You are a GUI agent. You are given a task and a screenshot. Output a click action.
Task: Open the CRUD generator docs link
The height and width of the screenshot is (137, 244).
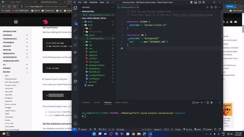11,79
